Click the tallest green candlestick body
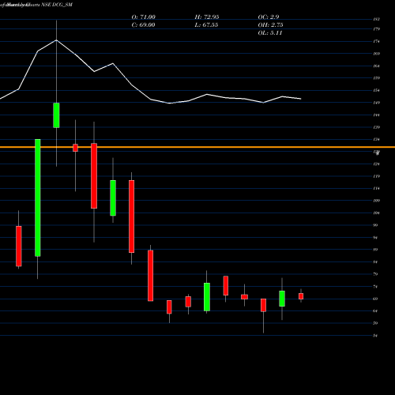Viewport: 395px width, 395px height. pyautogui.click(x=38, y=197)
